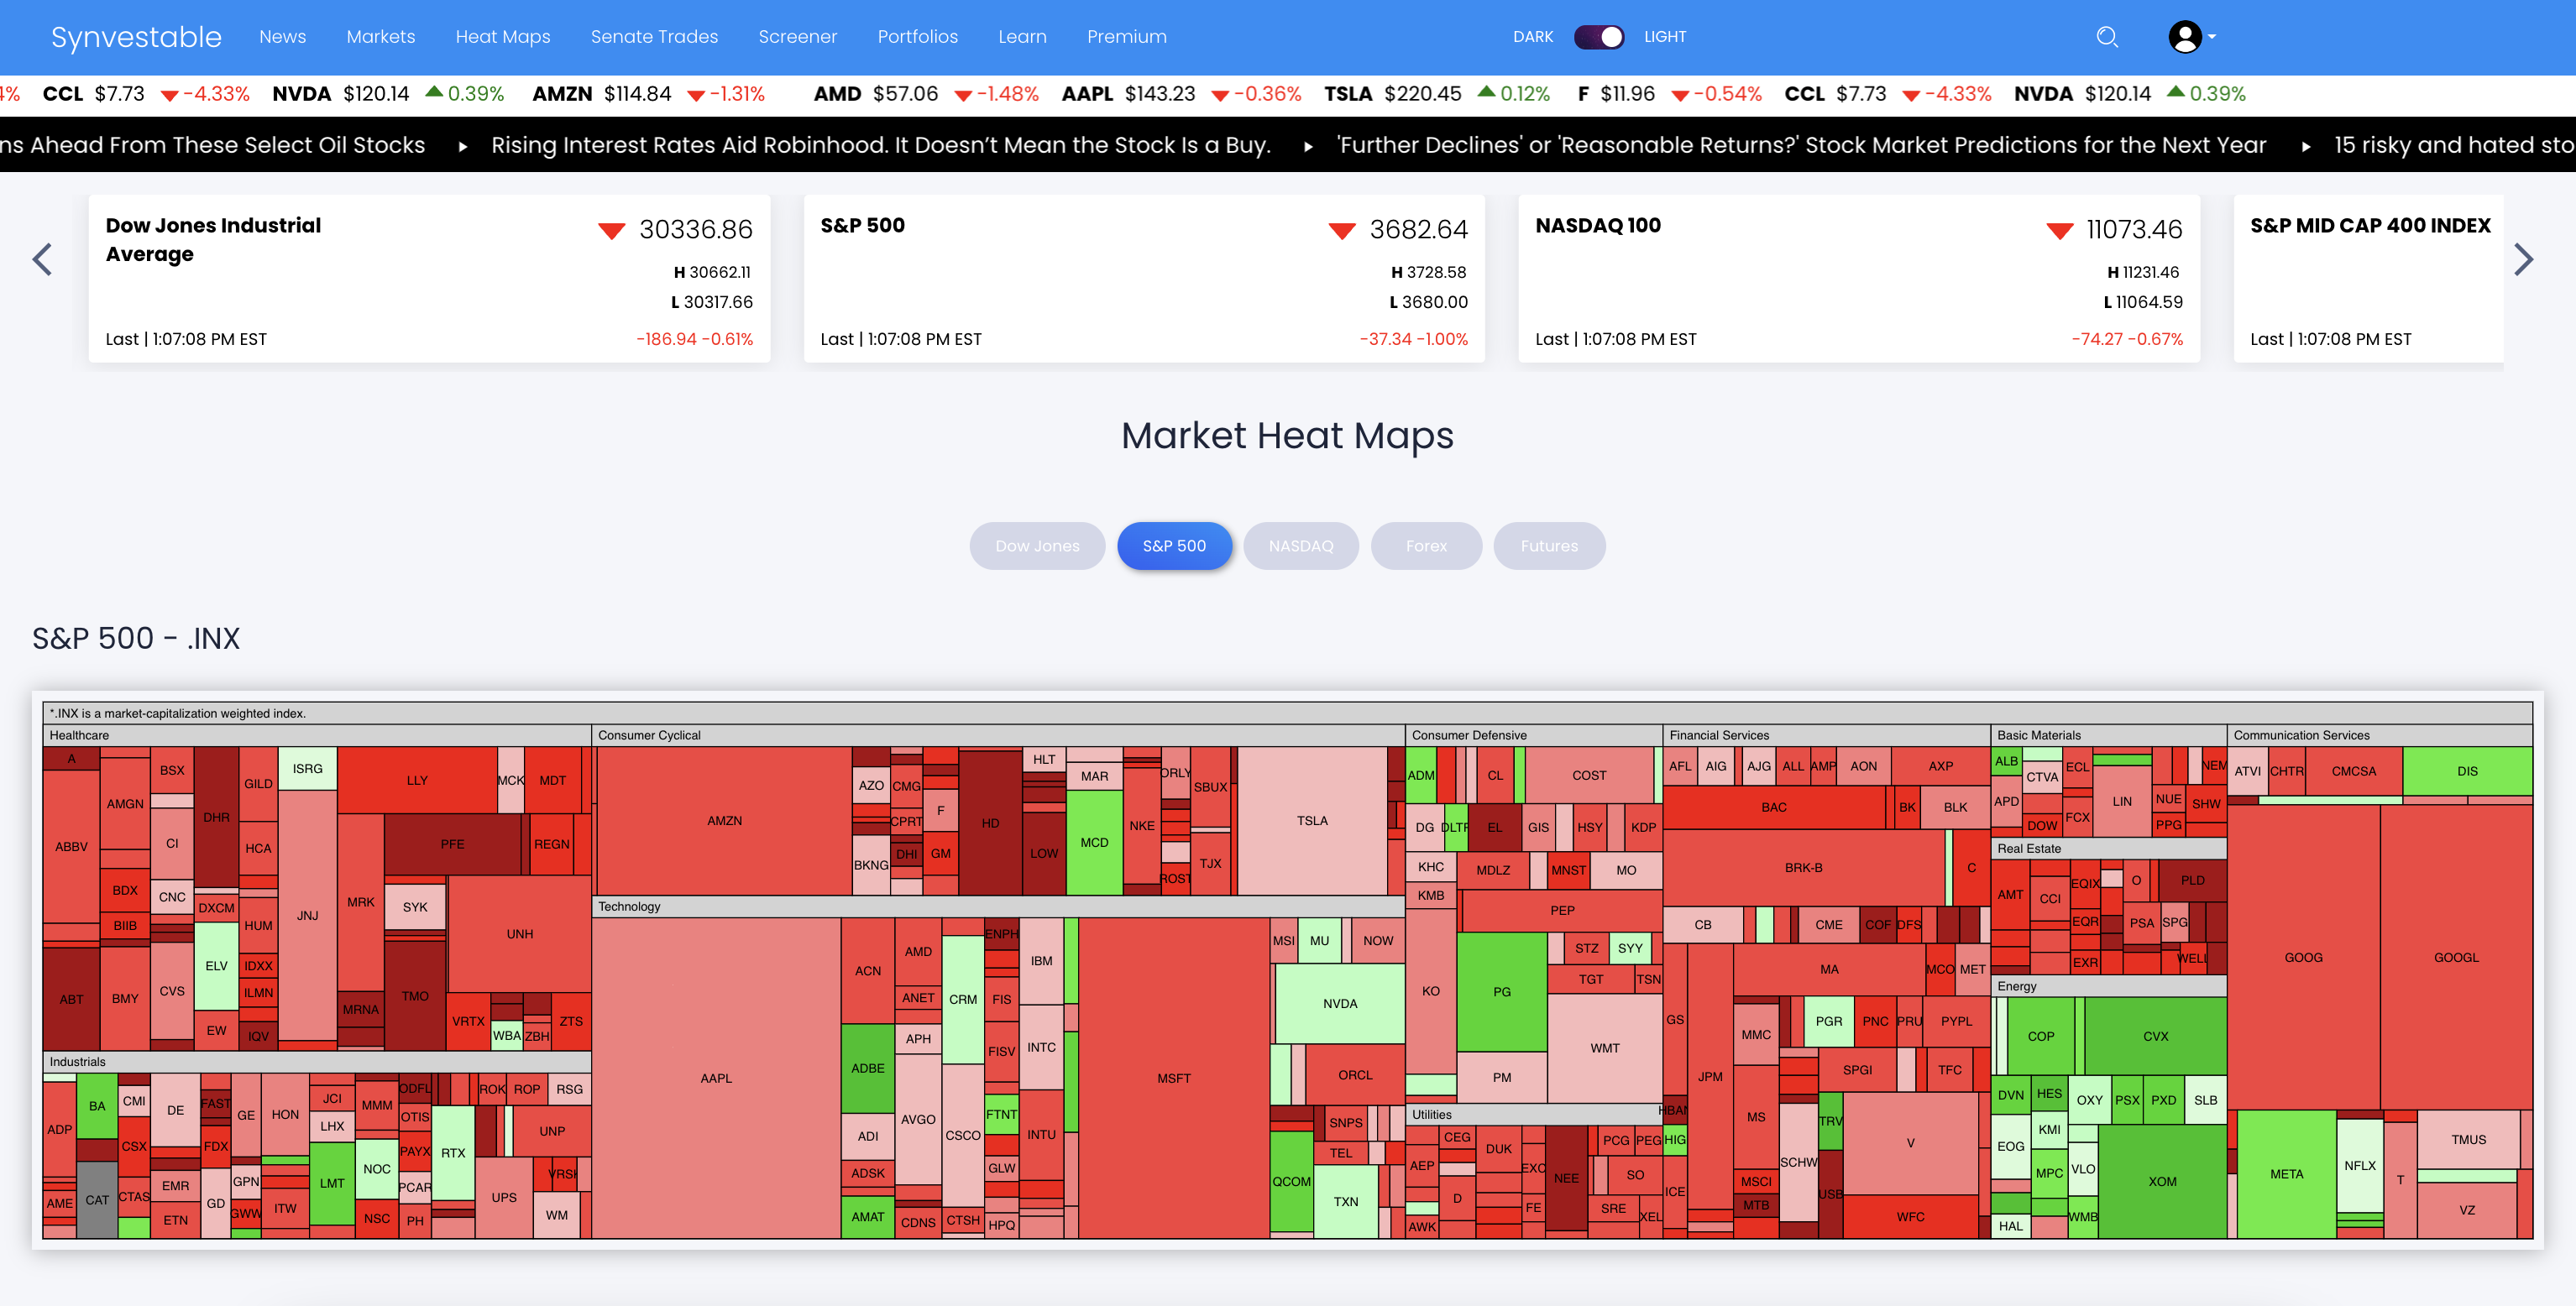
Task: Click the TSLA tile in the heat map
Action: pos(1312,820)
